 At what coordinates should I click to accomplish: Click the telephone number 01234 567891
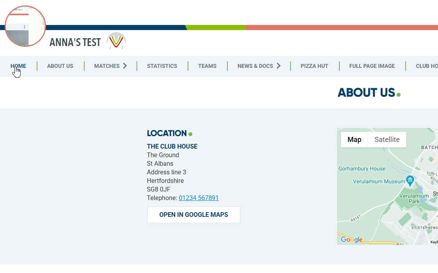(199, 198)
